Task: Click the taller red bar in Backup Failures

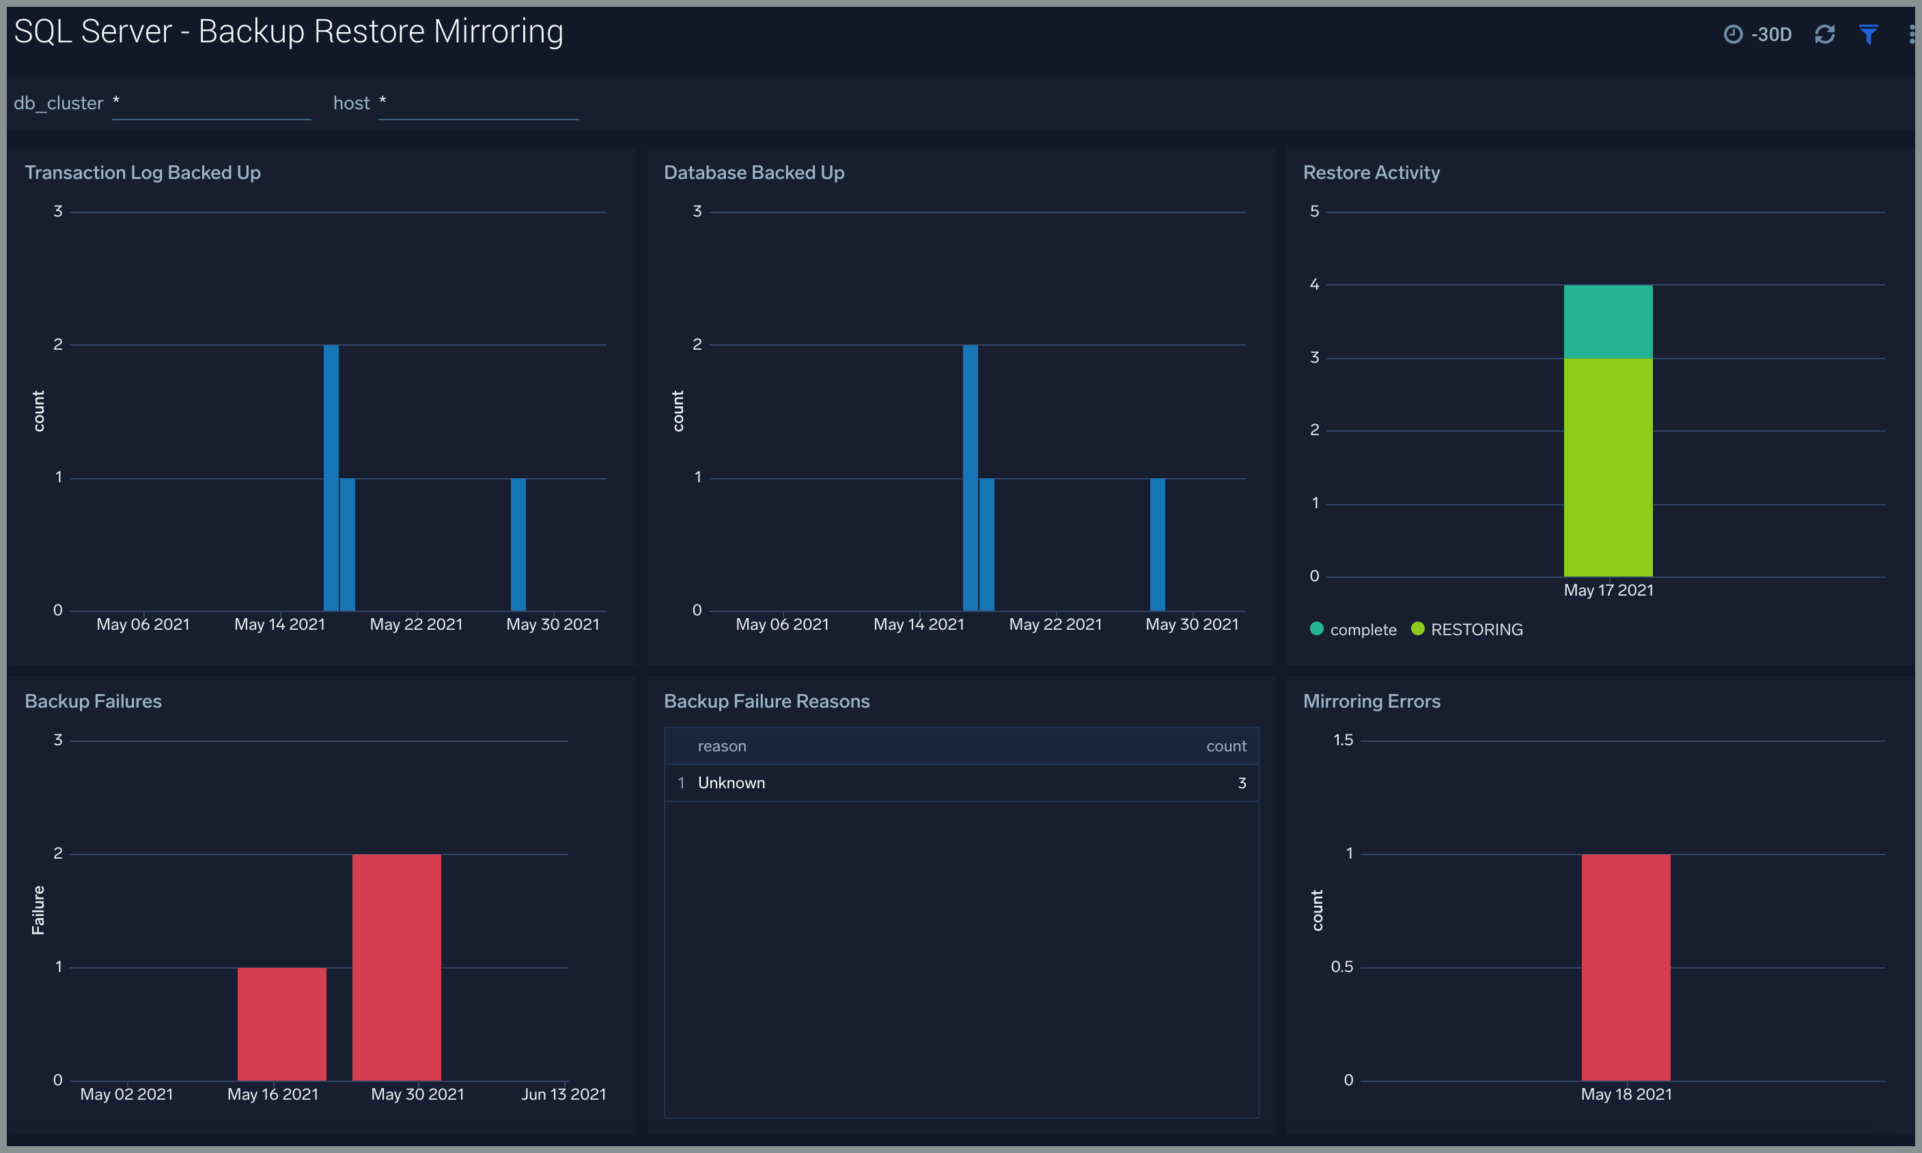Action: click(x=397, y=967)
